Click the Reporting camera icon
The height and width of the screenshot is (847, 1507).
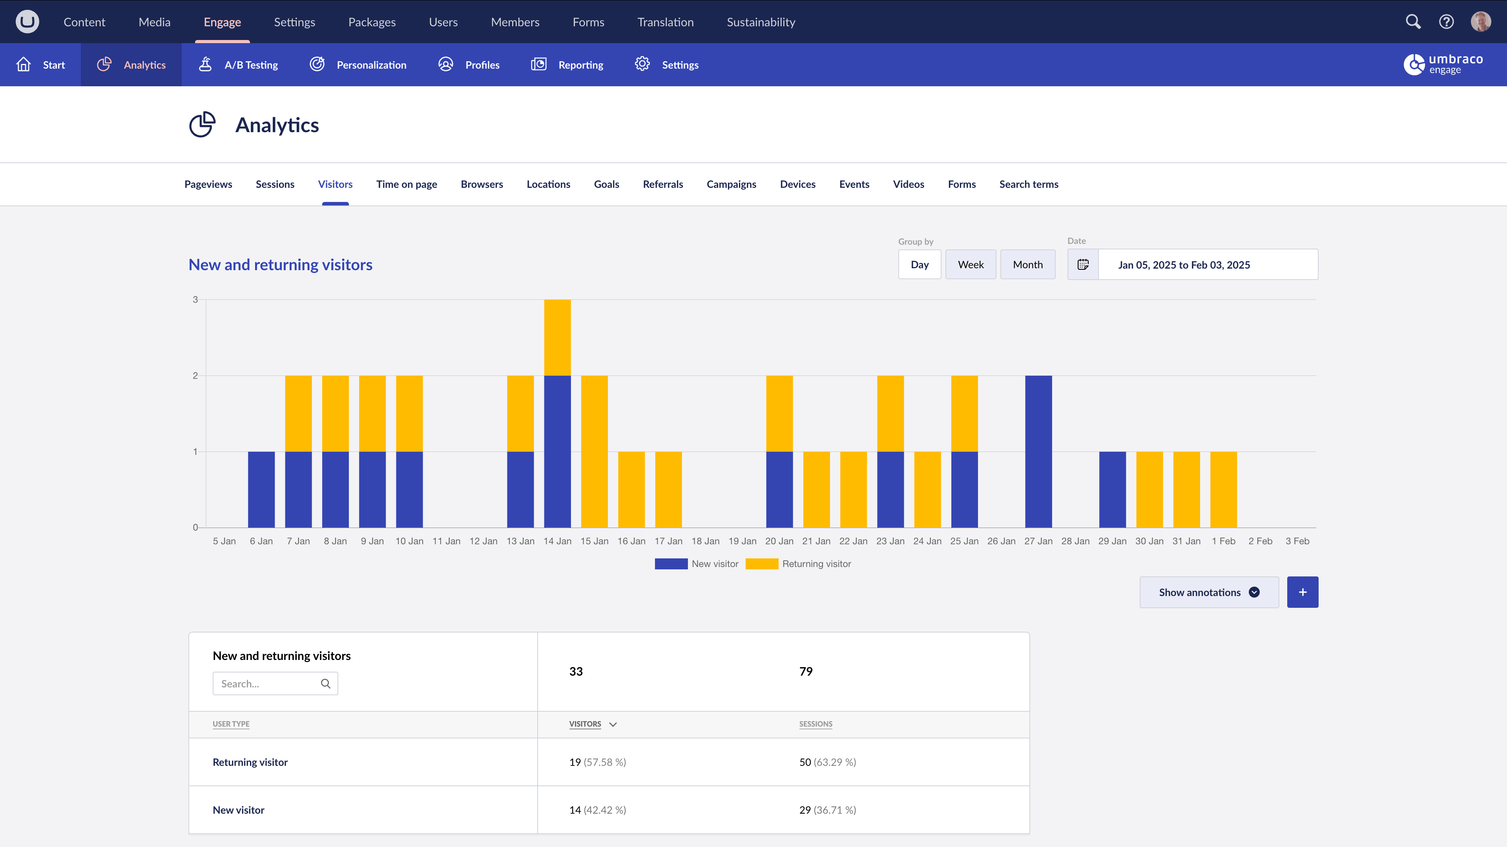(538, 64)
